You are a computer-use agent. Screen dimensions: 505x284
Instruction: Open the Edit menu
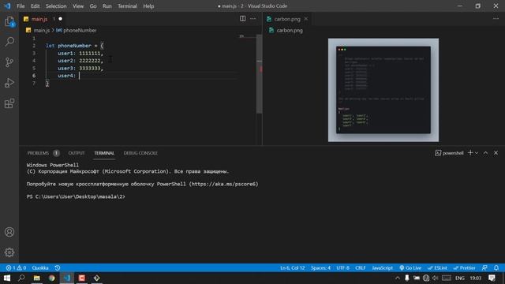point(35,6)
